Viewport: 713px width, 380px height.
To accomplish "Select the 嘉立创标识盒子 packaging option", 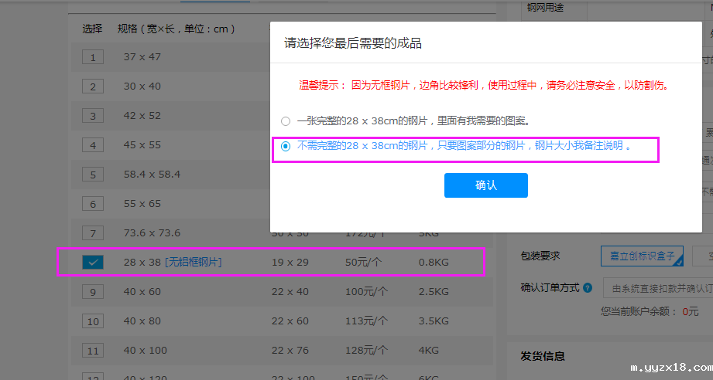I will point(642,256).
